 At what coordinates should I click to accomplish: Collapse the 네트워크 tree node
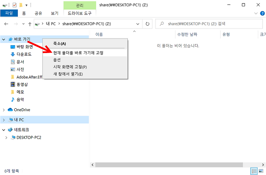click(x=4, y=130)
